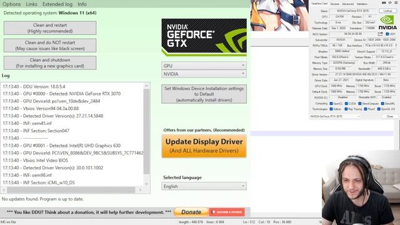Toggle the CUDA checkbox
Viewport: 400px width, 225px height.
pyautogui.click(x=346, y=104)
